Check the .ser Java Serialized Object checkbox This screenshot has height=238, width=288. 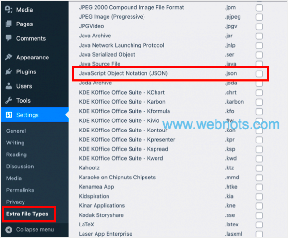tap(259, 55)
